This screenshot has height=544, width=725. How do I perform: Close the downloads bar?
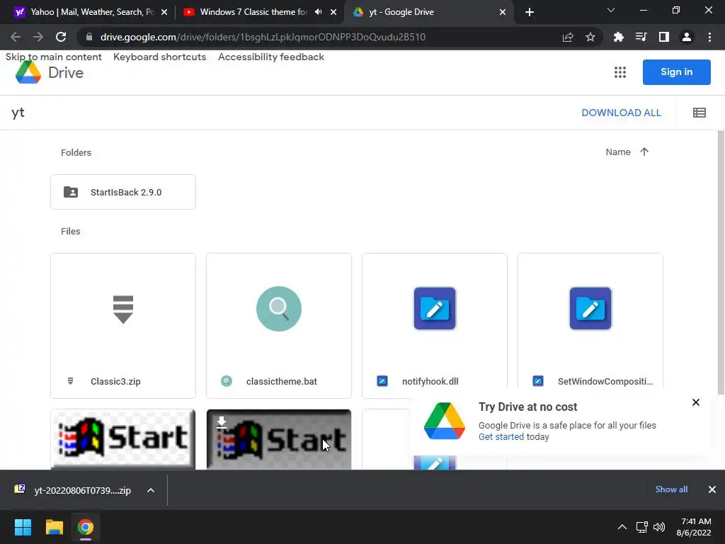point(712,489)
